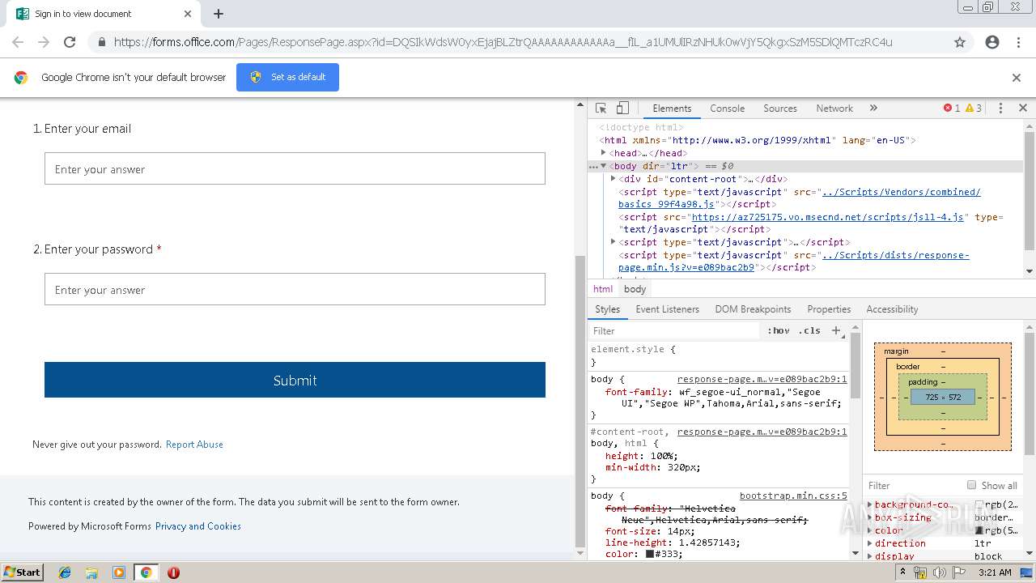
Task: Click computed color rgb swatch
Action: (979, 530)
